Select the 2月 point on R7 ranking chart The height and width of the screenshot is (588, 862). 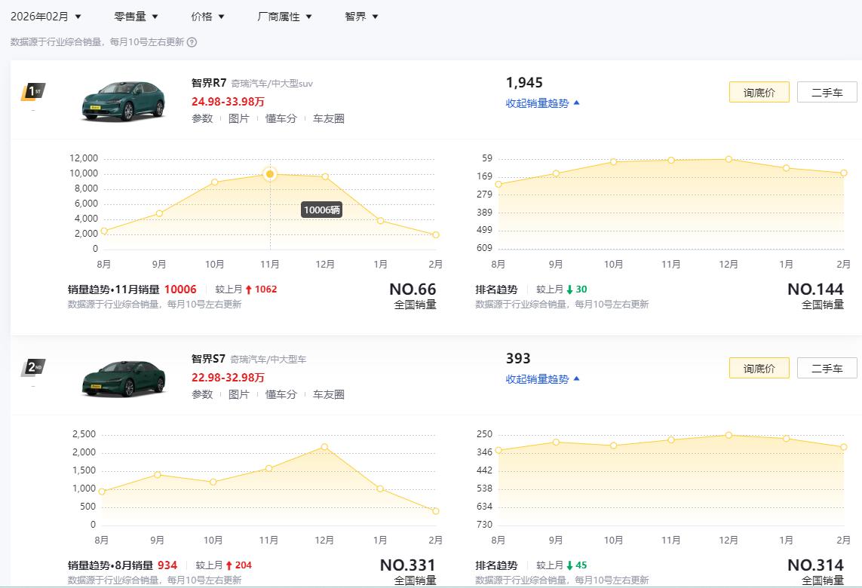pos(844,173)
